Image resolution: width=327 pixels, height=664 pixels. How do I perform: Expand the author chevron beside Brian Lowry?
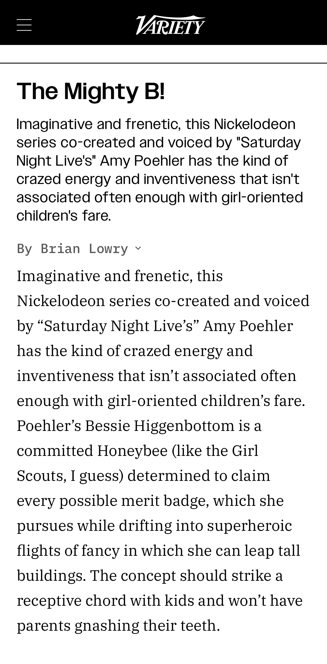(138, 248)
